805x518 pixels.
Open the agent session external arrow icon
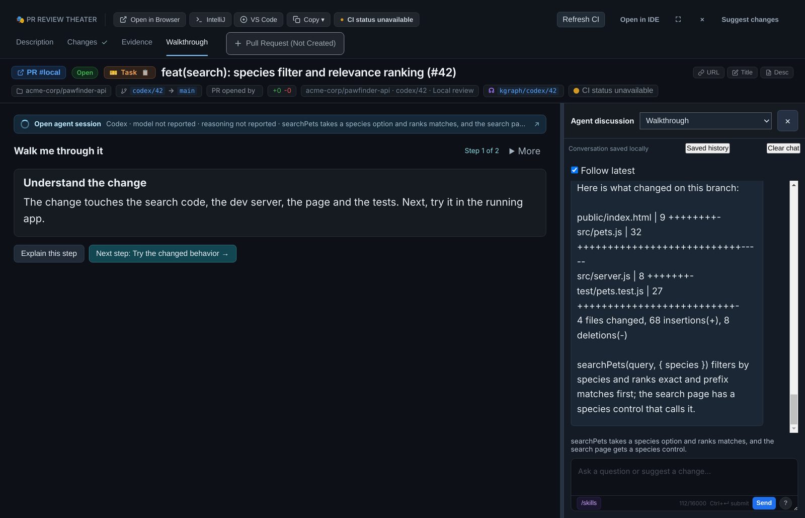pos(537,124)
